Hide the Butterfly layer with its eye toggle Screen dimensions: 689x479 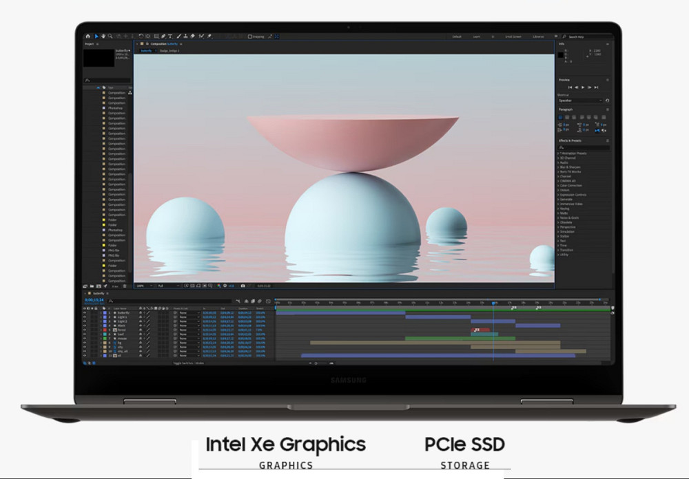point(84,312)
